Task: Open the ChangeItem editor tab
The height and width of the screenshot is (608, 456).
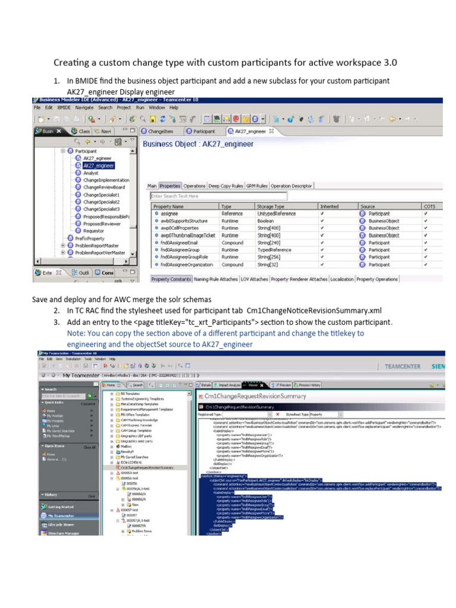Action: [x=160, y=131]
